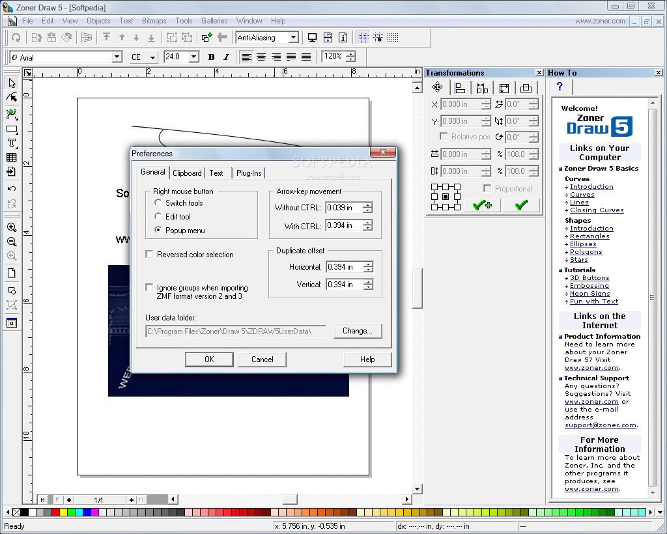
Task: Switch to the Plug-Ins tab in Preferences
Action: (x=249, y=173)
